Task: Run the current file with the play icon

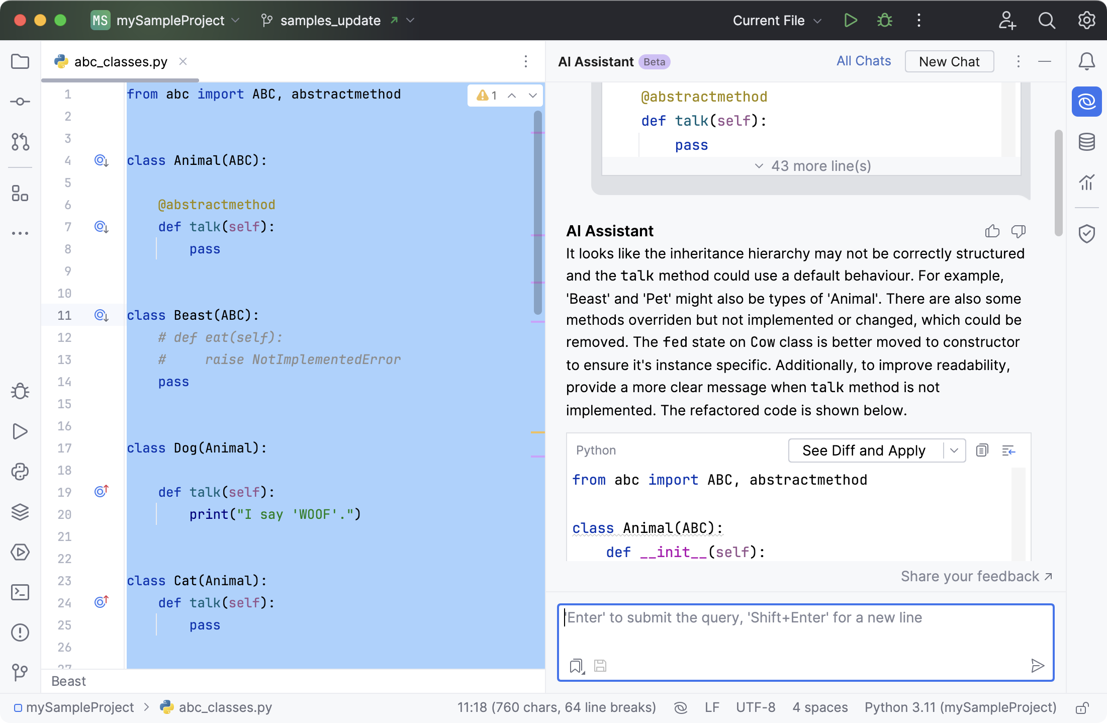Action: point(851,20)
